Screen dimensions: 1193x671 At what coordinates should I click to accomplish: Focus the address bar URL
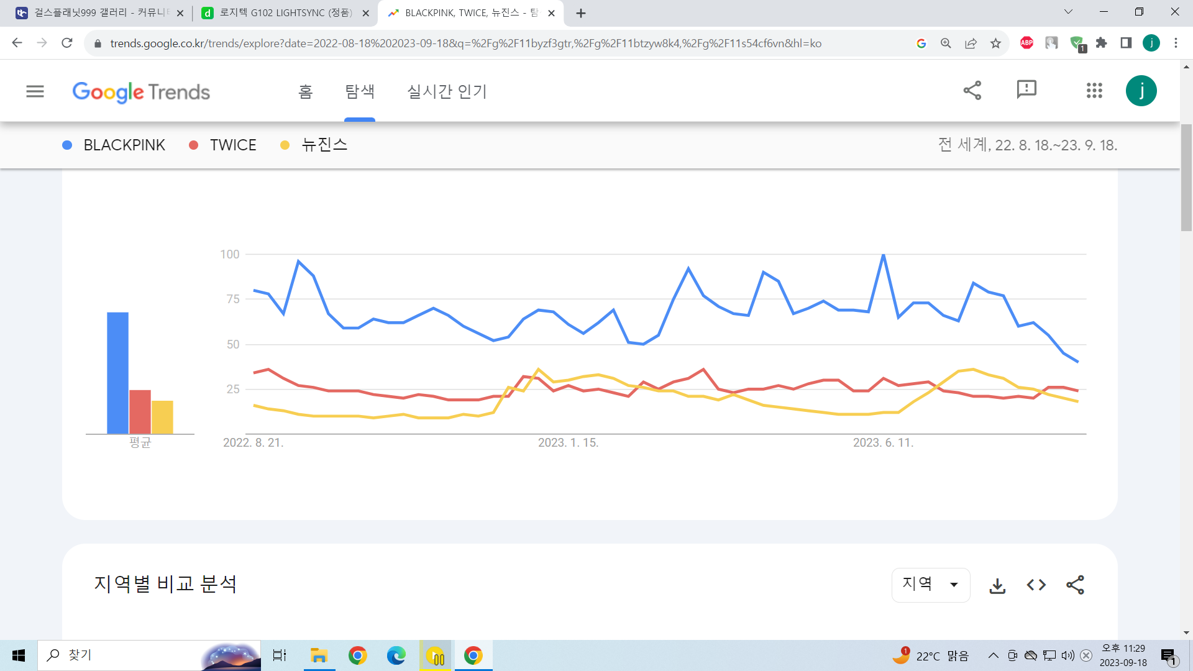pos(466,43)
